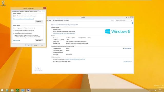This screenshot has height=92, width=164.
Task: Select Don't allow remote connections option
Action: 14,31
